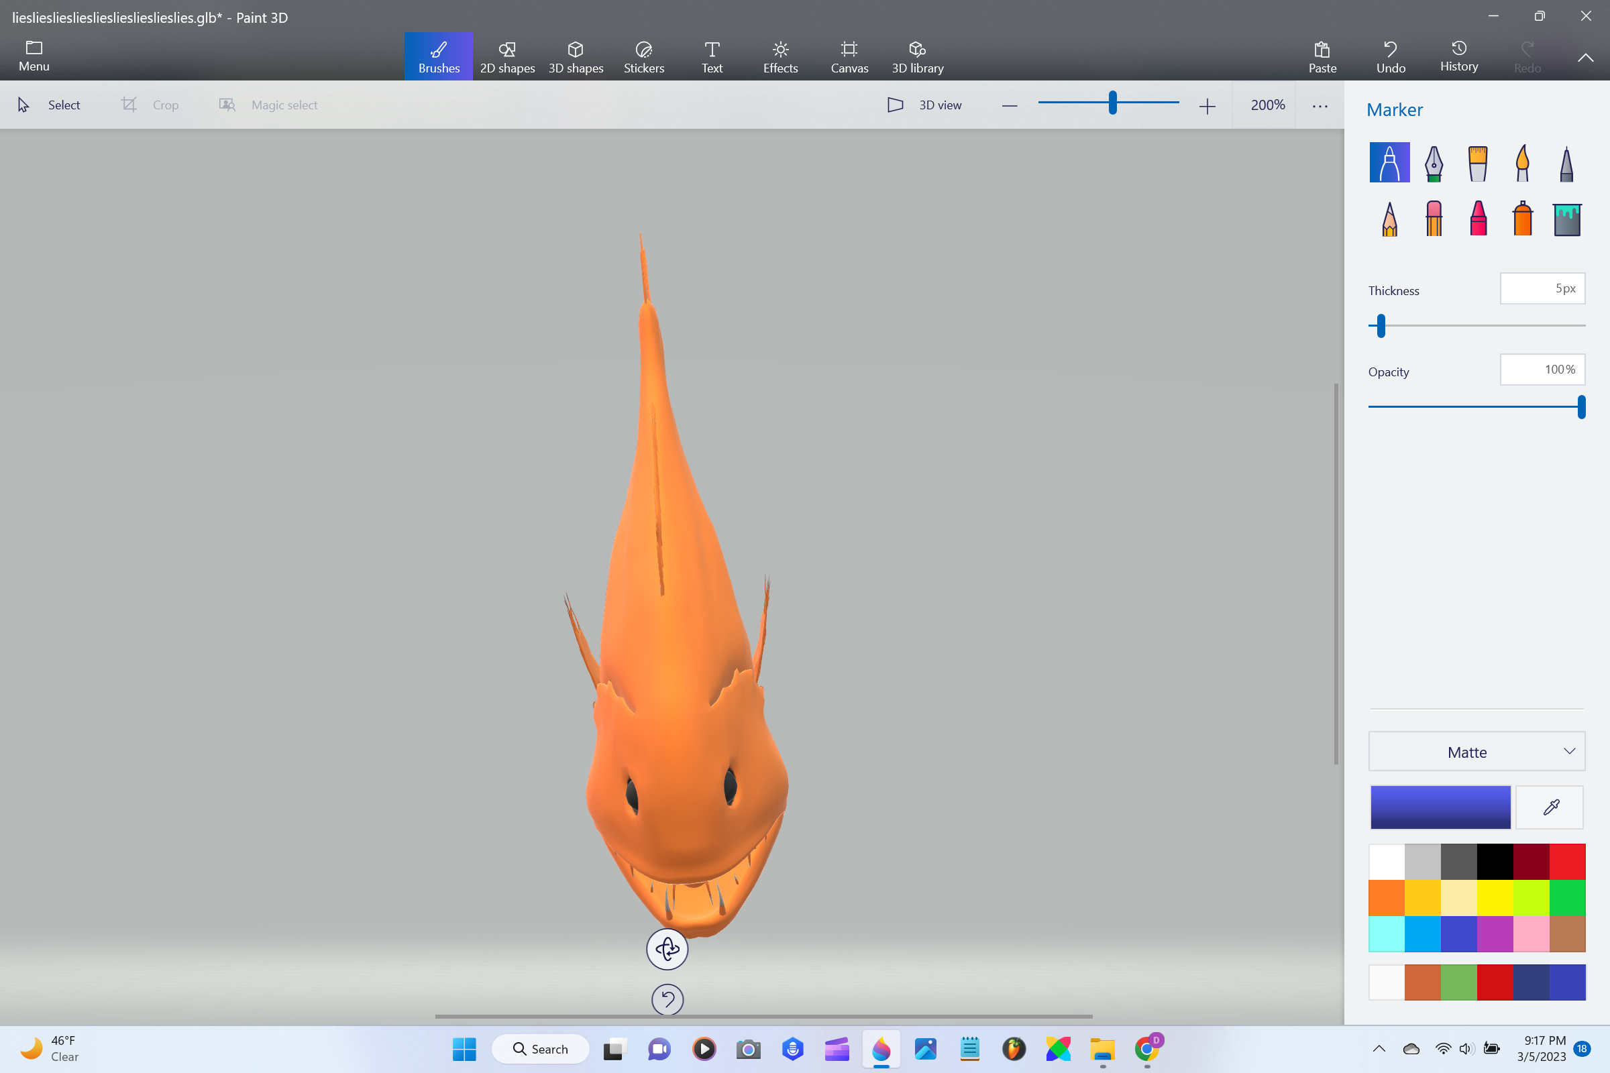
Task: Select the Marker brush
Action: tap(1389, 162)
